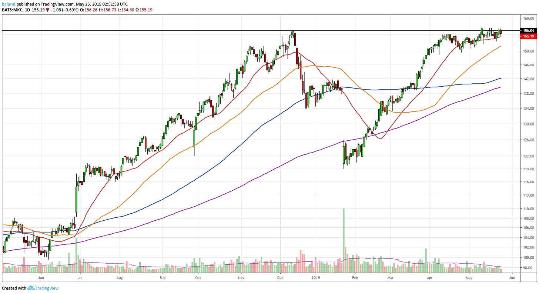This screenshot has height=294, width=539.
Task: Click the Jul label on time axis
Action: pyautogui.click(x=80, y=277)
